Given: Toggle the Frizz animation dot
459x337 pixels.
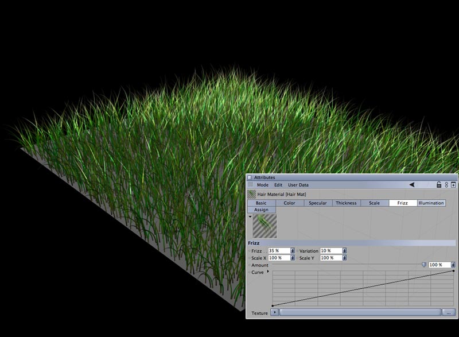Looking at the screenshot, I should click(x=249, y=251).
